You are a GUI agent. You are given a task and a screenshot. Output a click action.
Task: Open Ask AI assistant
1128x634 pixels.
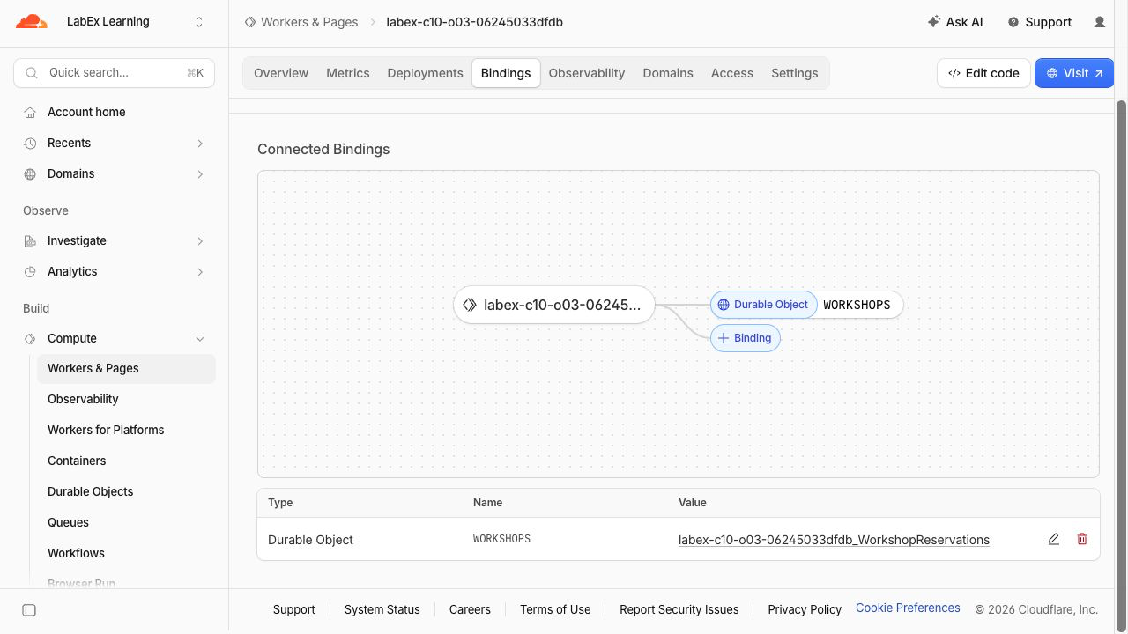click(x=955, y=22)
